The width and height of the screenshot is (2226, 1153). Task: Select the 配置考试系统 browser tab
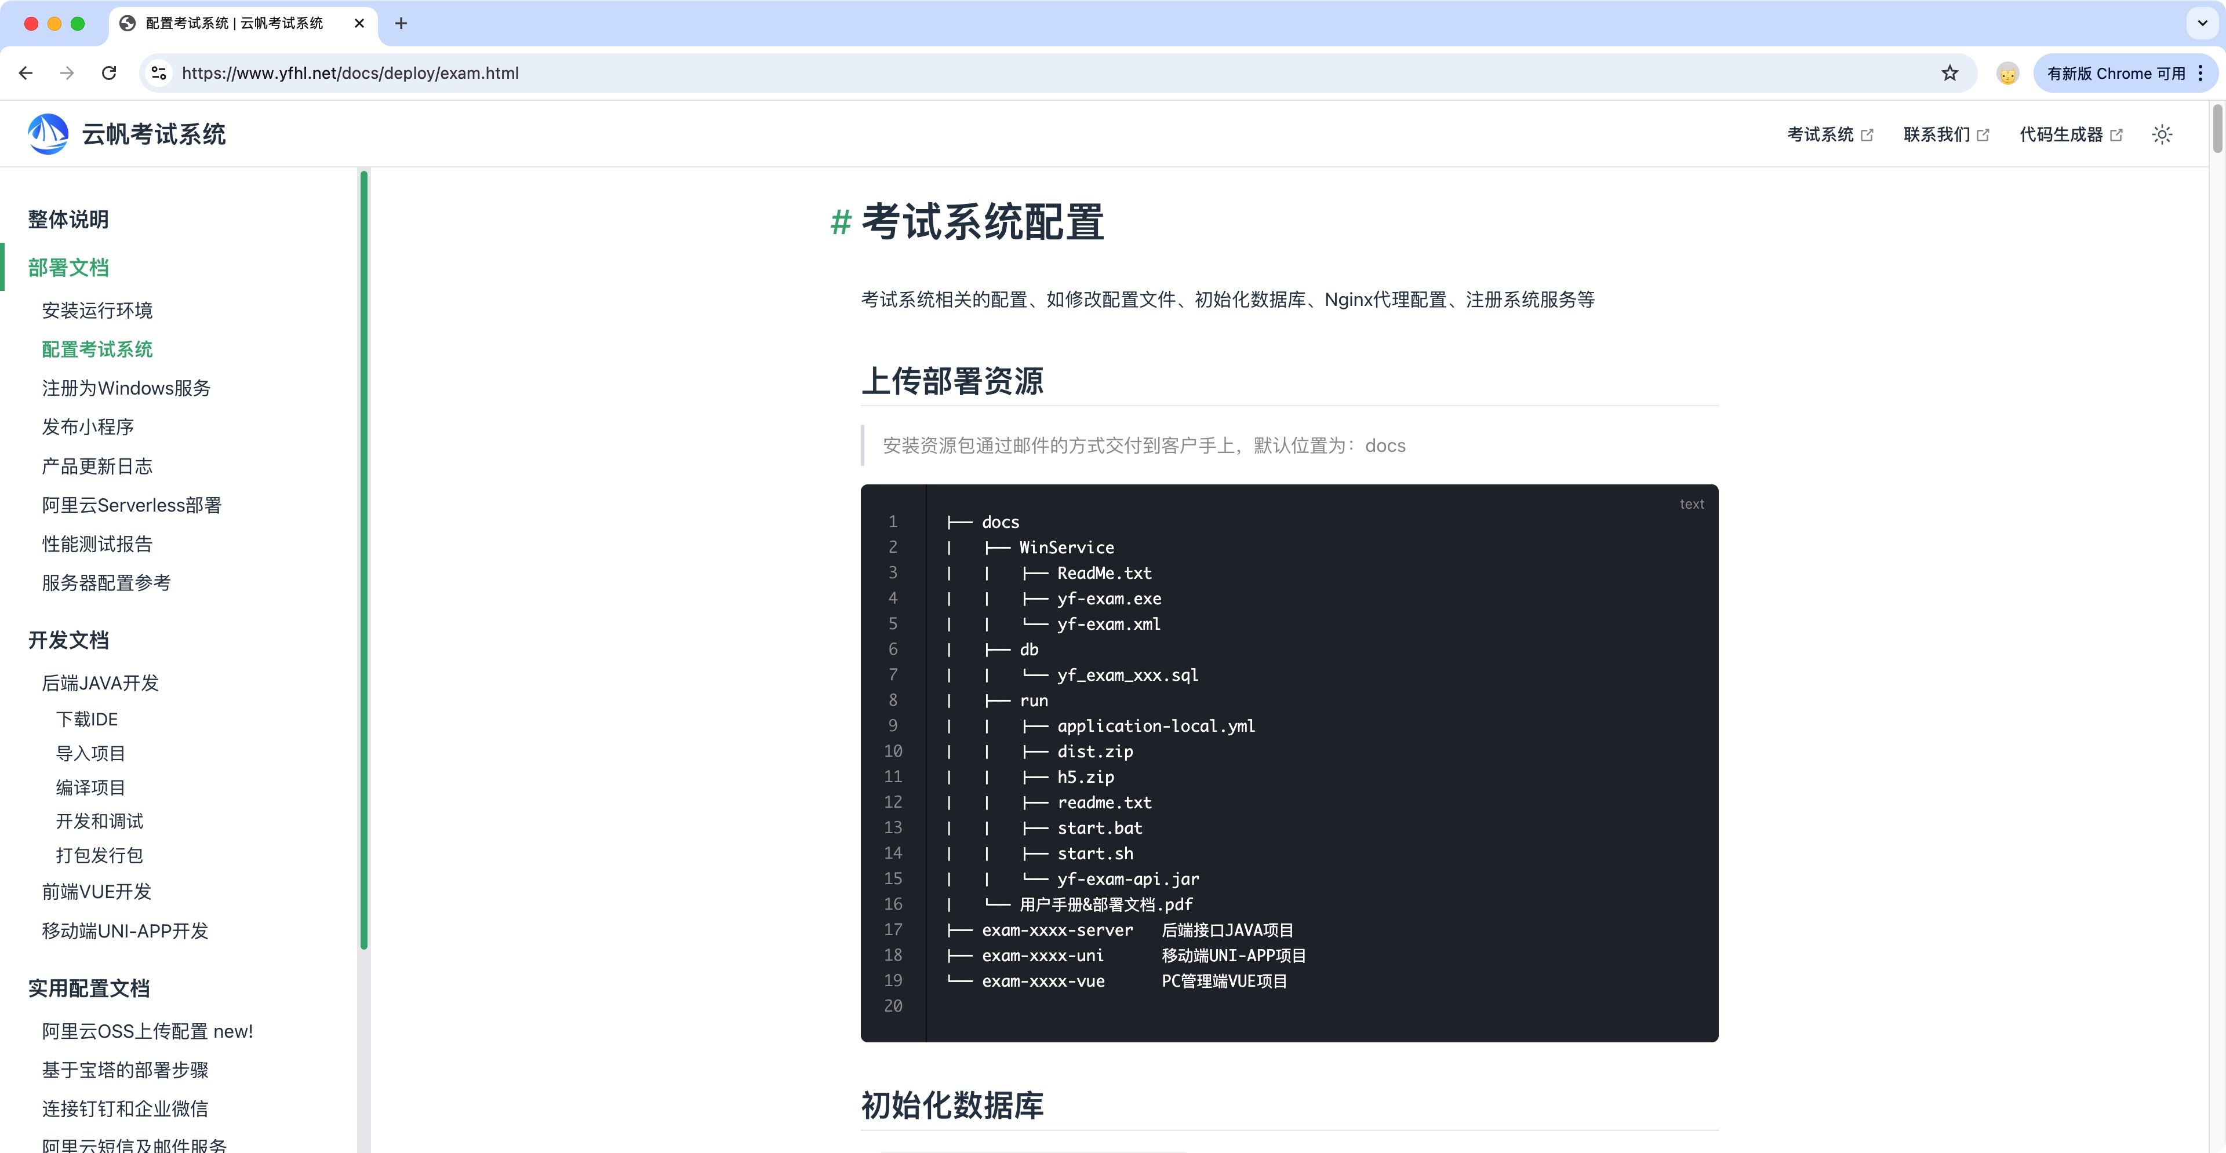[229, 23]
